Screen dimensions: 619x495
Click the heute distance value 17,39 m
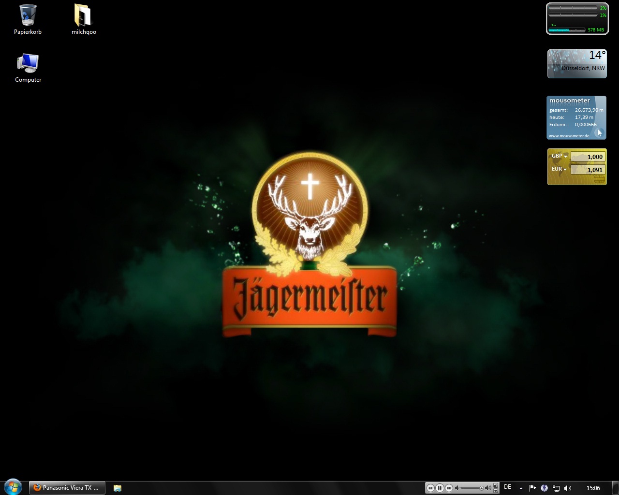(x=584, y=117)
